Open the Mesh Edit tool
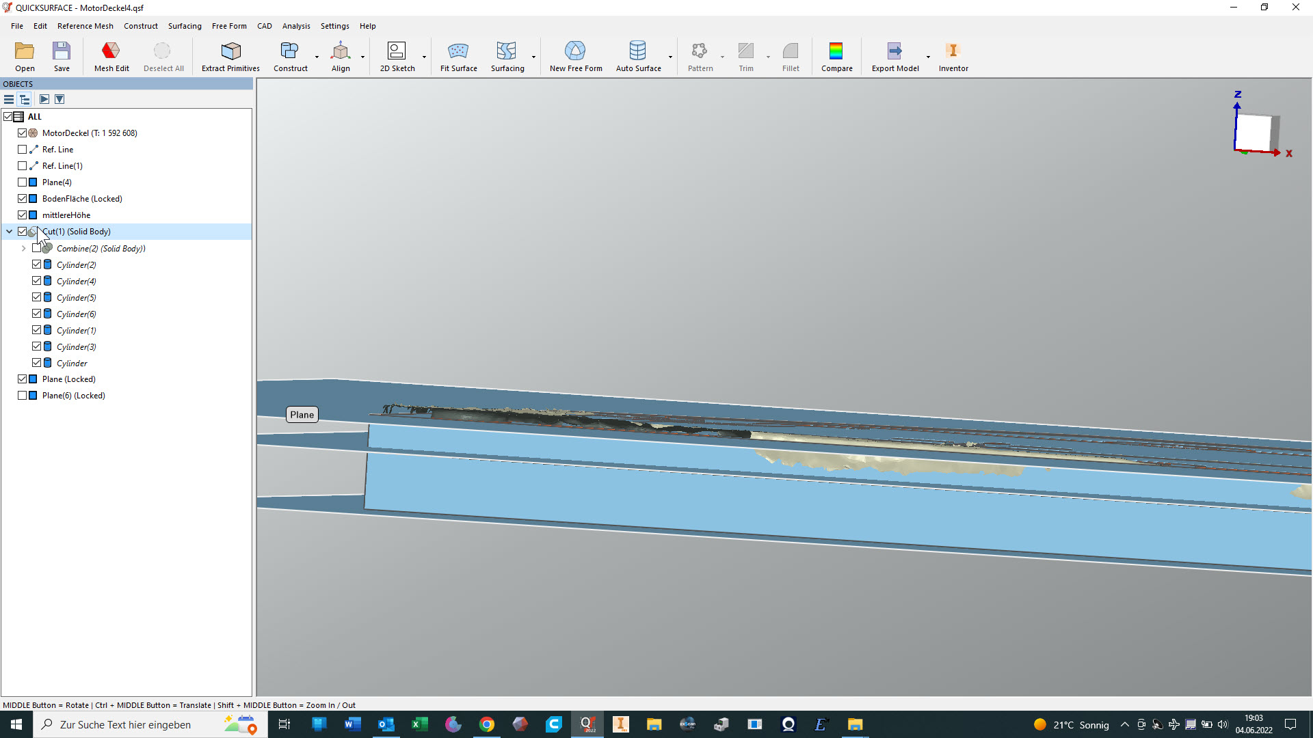The width and height of the screenshot is (1313, 738). (111, 56)
